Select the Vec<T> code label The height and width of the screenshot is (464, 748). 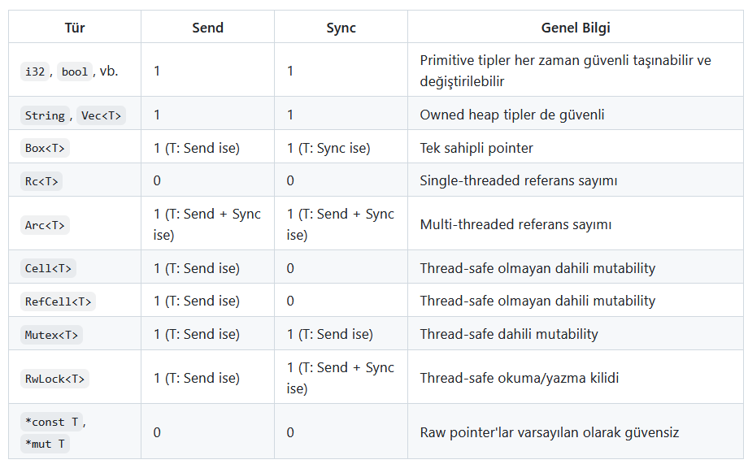[102, 115]
